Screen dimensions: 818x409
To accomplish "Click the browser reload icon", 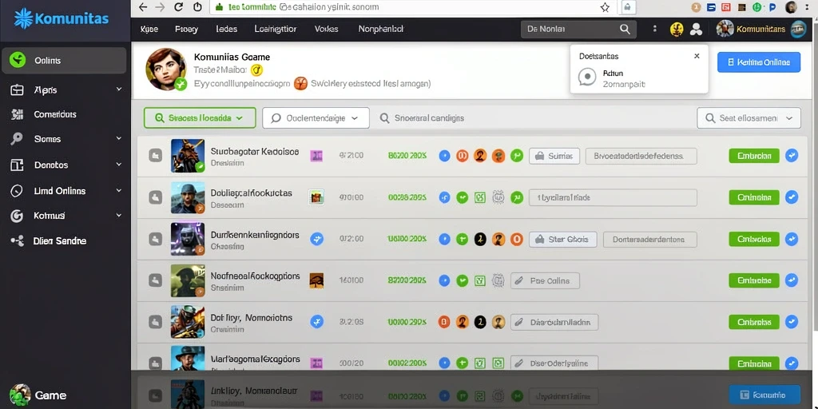I will [x=179, y=7].
